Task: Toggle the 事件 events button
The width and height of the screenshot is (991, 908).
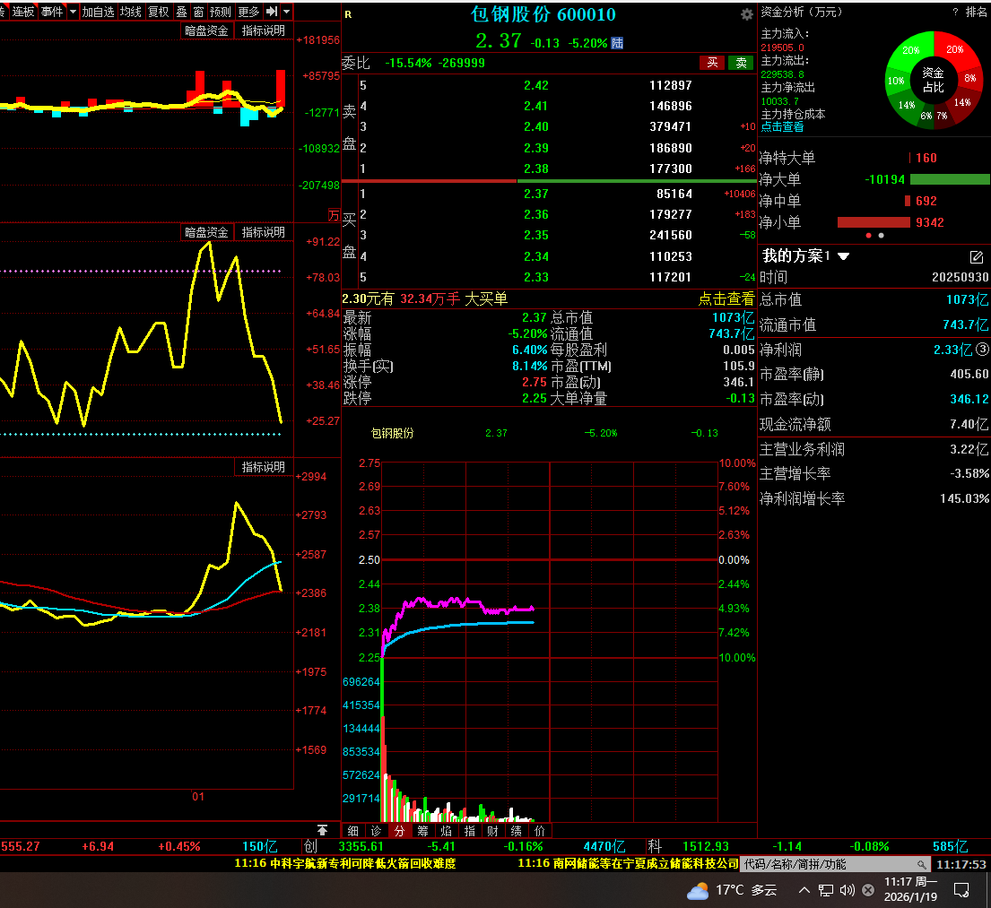Action: pos(52,12)
